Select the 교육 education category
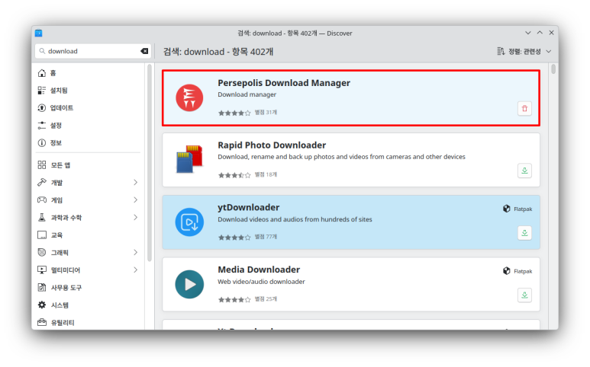 click(x=89, y=235)
